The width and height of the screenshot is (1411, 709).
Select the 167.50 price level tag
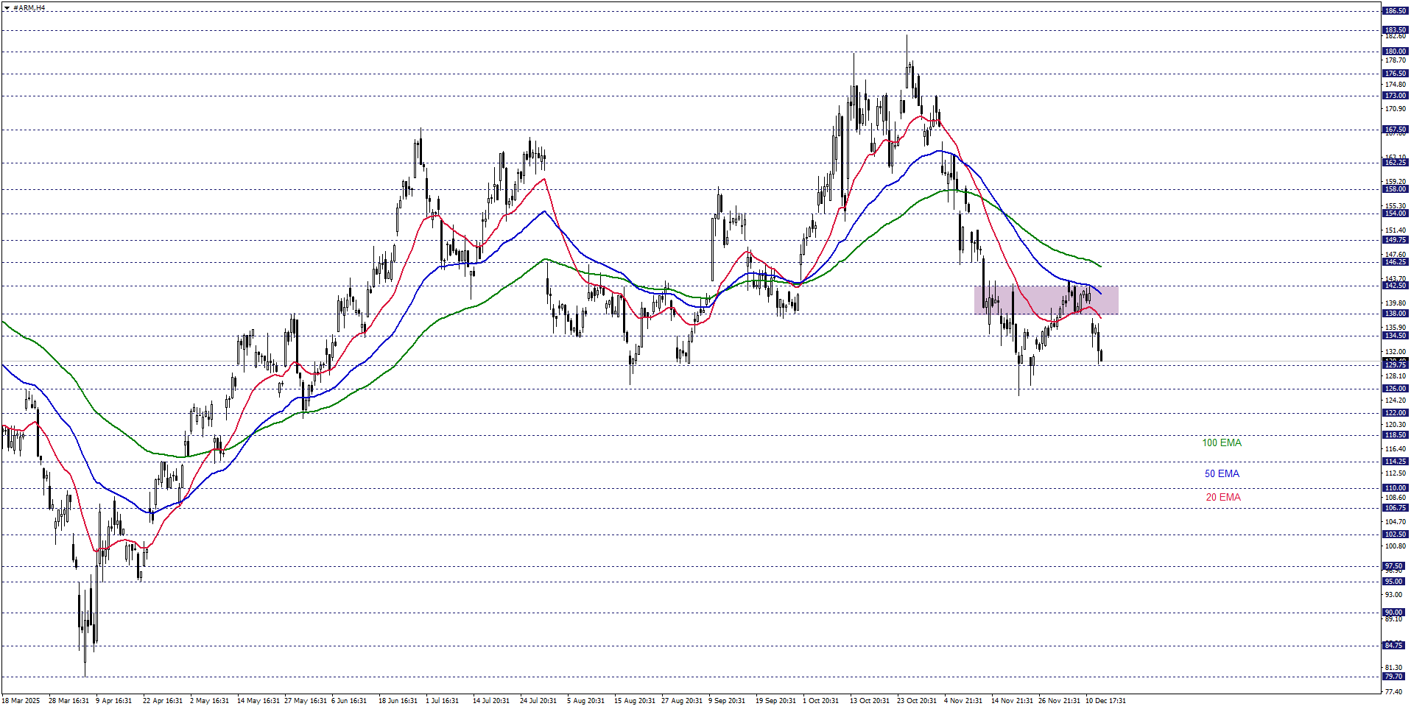(x=1395, y=130)
